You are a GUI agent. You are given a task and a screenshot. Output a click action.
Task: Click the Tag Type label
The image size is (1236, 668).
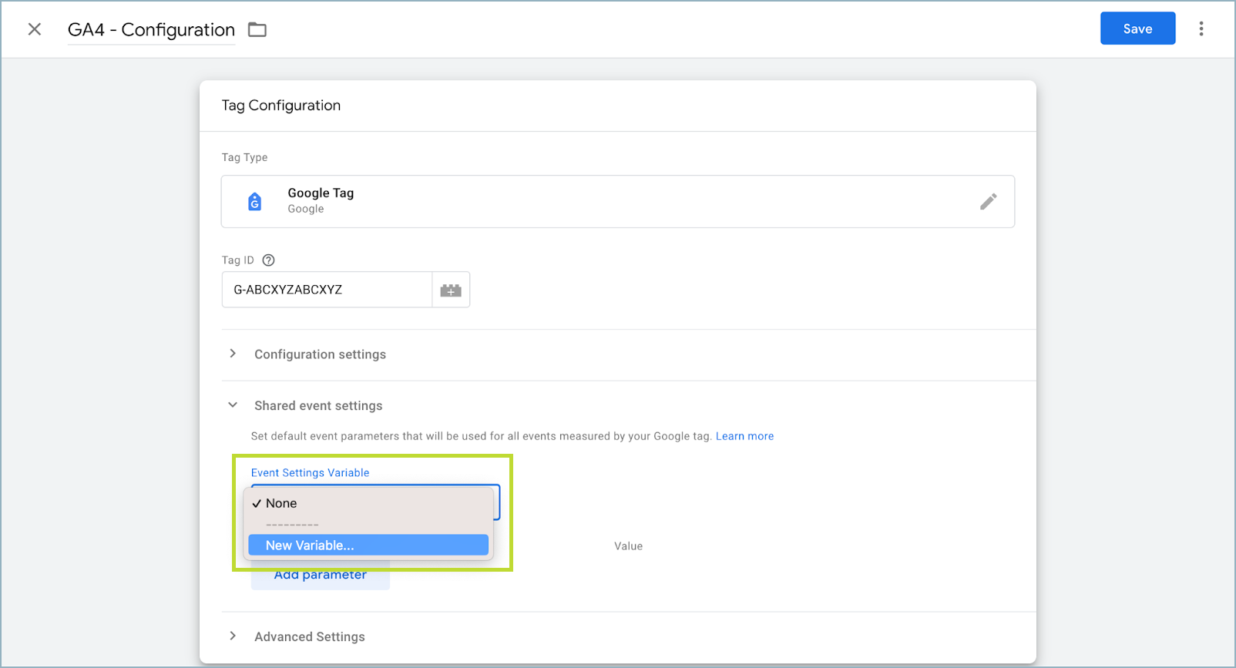(x=245, y=157)
